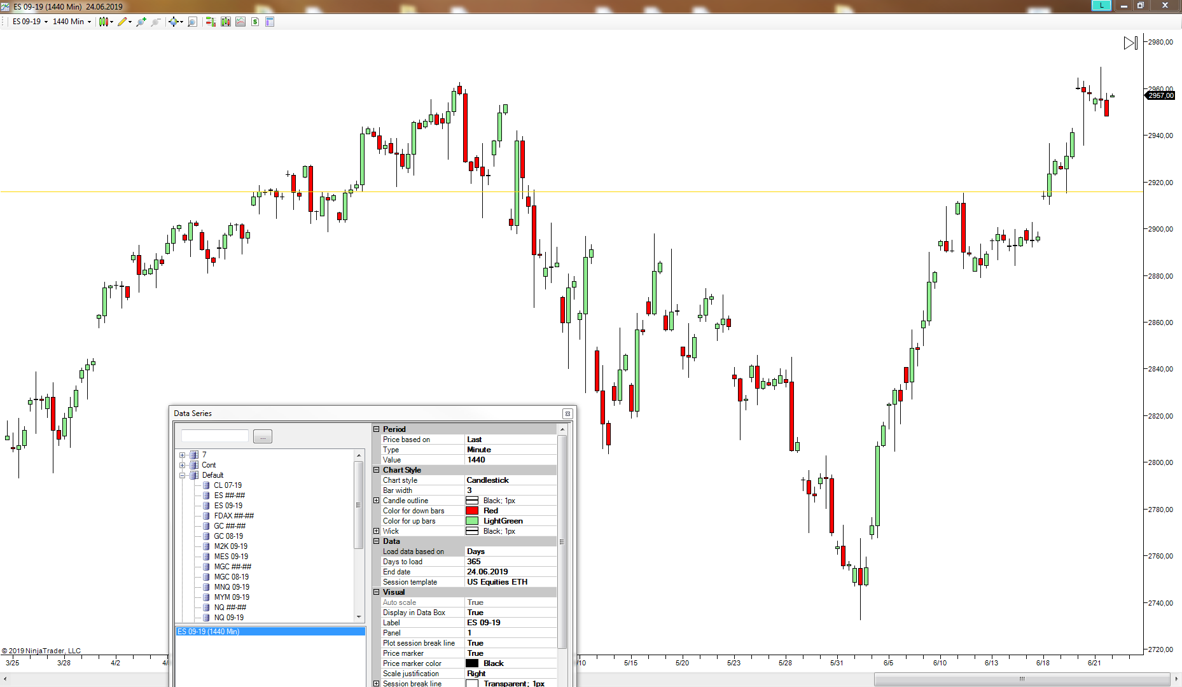Open the Indicators toolbar icon
Screen dimensions: 1182x687
[x=240, y=22]
